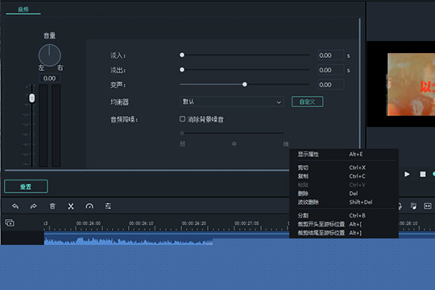
Task: Open the edit adjustments sliders icon
Action: coord(108,206)
